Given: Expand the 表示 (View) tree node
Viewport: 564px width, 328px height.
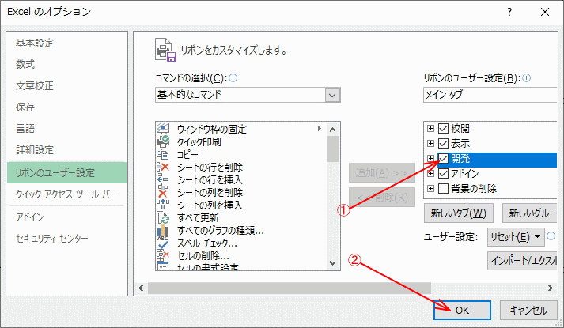Looking at the screenshot, I should point(430,144).
